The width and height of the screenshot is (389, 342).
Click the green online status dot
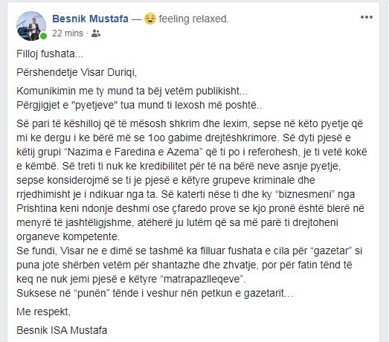pyautogui.click(x=43, y=36)
